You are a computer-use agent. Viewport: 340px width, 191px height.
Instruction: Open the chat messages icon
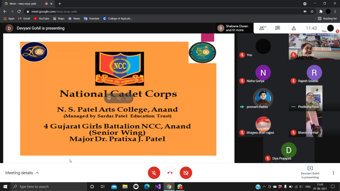[x=278, y=28]
